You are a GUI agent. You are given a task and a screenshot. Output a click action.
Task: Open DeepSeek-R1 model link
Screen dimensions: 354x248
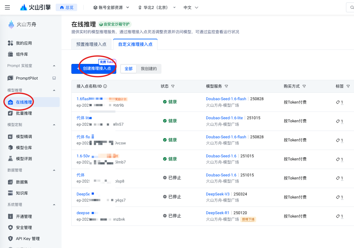(x=217, y=213)
